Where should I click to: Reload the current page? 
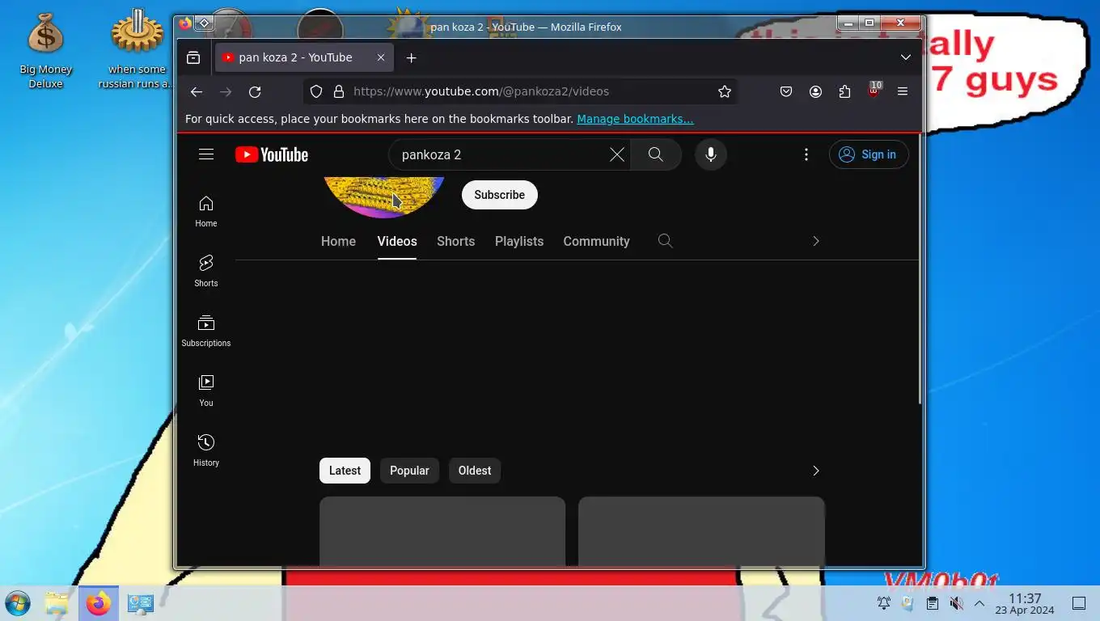tap(255, 91)
